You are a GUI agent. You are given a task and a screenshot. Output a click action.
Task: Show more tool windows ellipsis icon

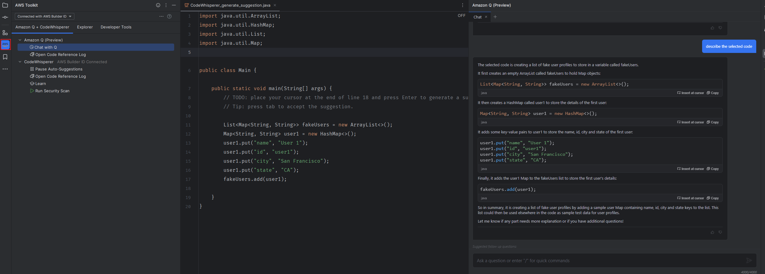[5, 69]
